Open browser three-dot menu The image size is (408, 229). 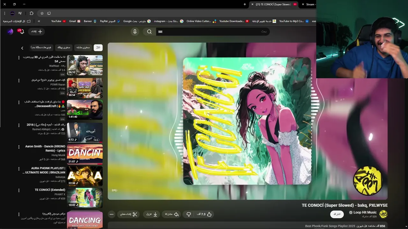pos(4,13)
